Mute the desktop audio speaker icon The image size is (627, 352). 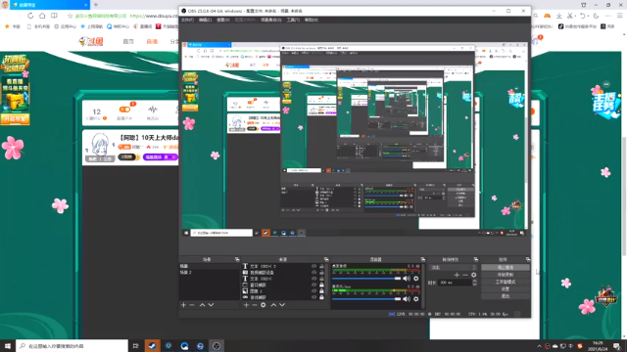[x=407, y=279]
